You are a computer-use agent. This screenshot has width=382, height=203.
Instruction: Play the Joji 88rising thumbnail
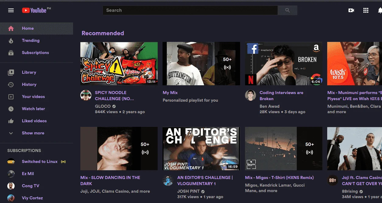355,149
